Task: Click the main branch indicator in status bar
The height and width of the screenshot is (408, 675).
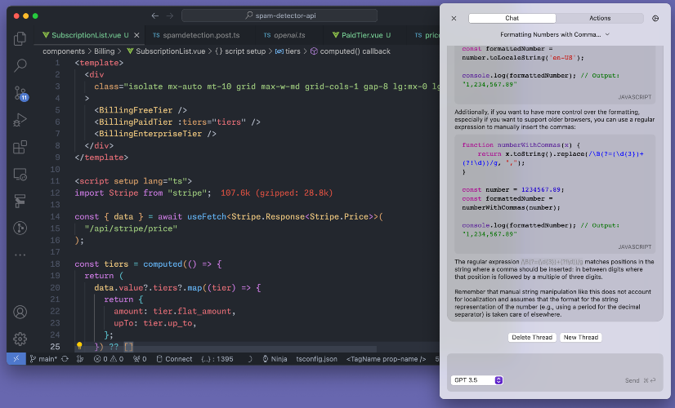Action: (x=43, y=359)
